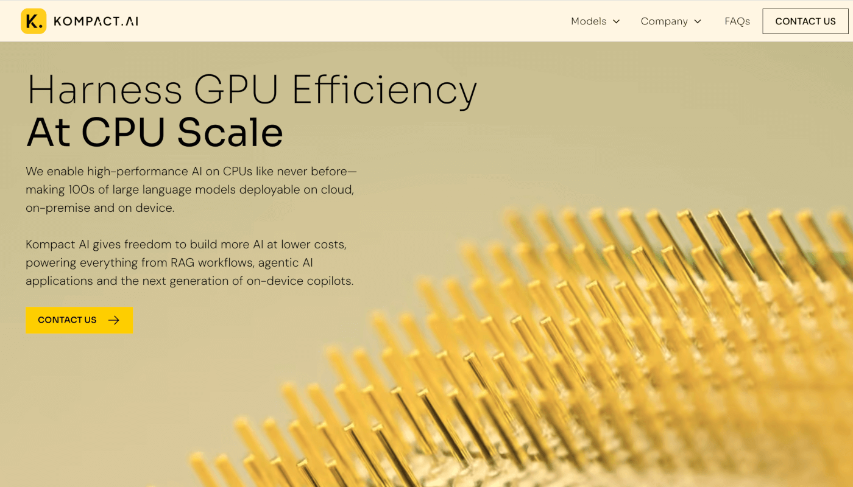Expand the chevron beside Company
The image size is (853, 487).
pos(698,21)
